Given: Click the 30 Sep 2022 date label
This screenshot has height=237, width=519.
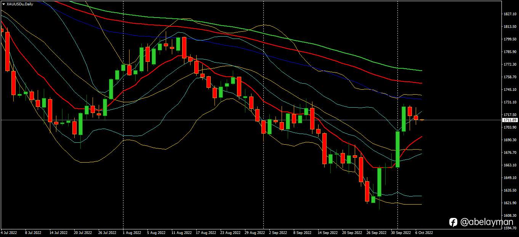Looking at the screenshot, I should (x=401, y=232).
